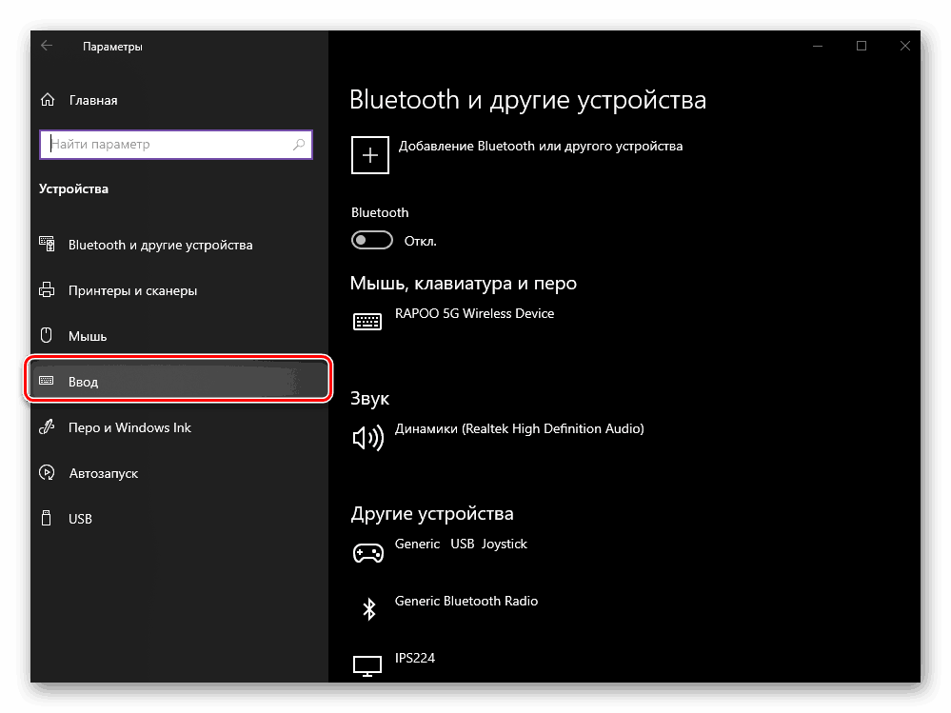Focus the Найти параметр search field
The image size is (951, 713).
click(x=176, y=145)
